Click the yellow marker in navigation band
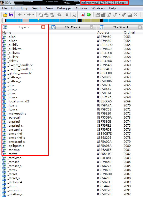The image size is (143, 197). coord(38,20)
